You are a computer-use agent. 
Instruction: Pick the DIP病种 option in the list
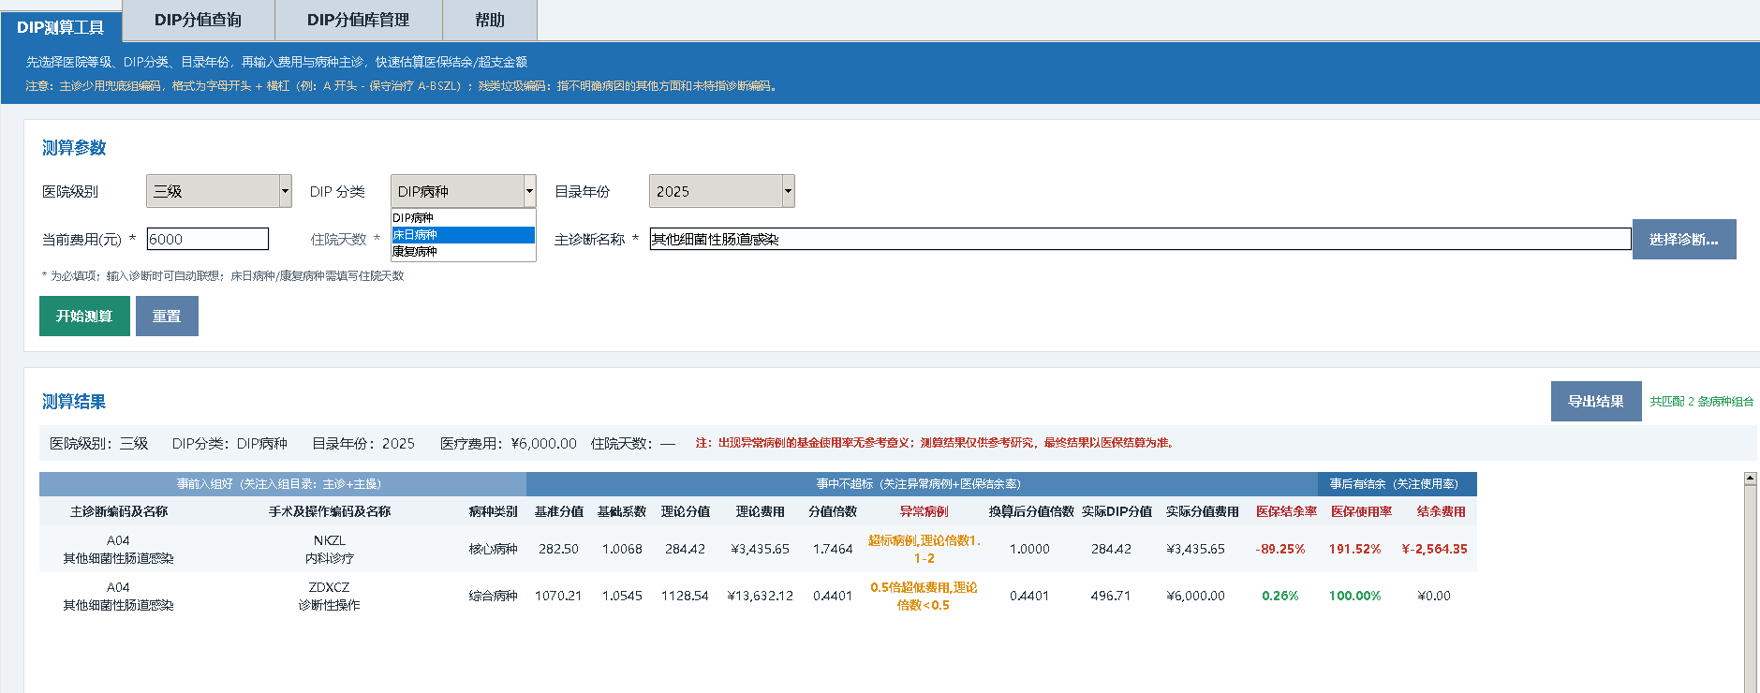[463, 218]
